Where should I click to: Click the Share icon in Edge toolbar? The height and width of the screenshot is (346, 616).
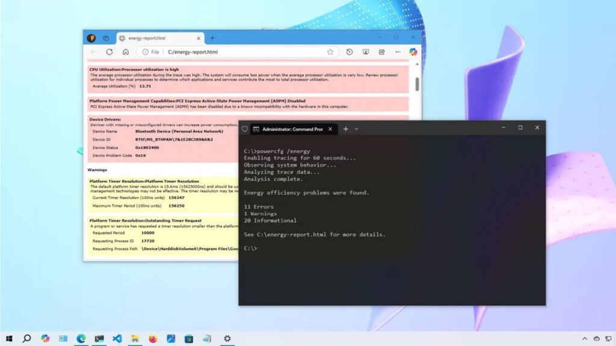(x=381, y=52)
